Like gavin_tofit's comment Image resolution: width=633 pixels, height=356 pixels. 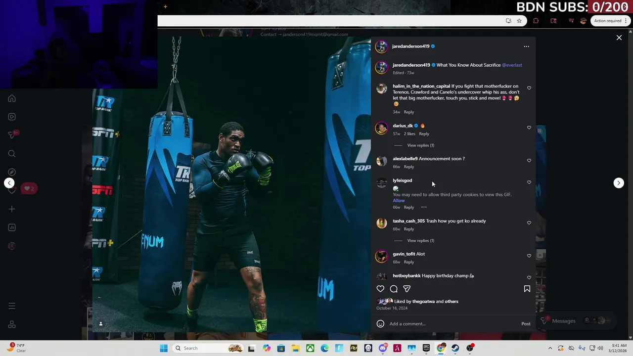(x=529, y=256)
